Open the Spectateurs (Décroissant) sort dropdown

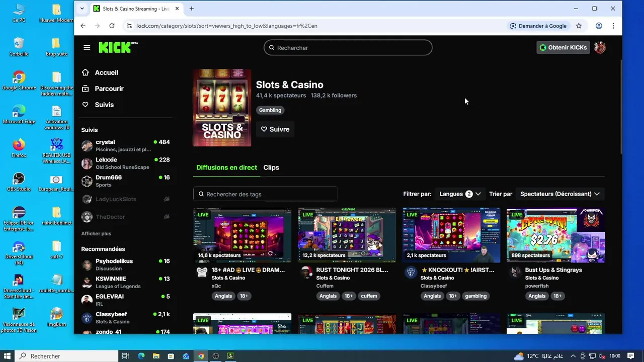coord(560,194)
